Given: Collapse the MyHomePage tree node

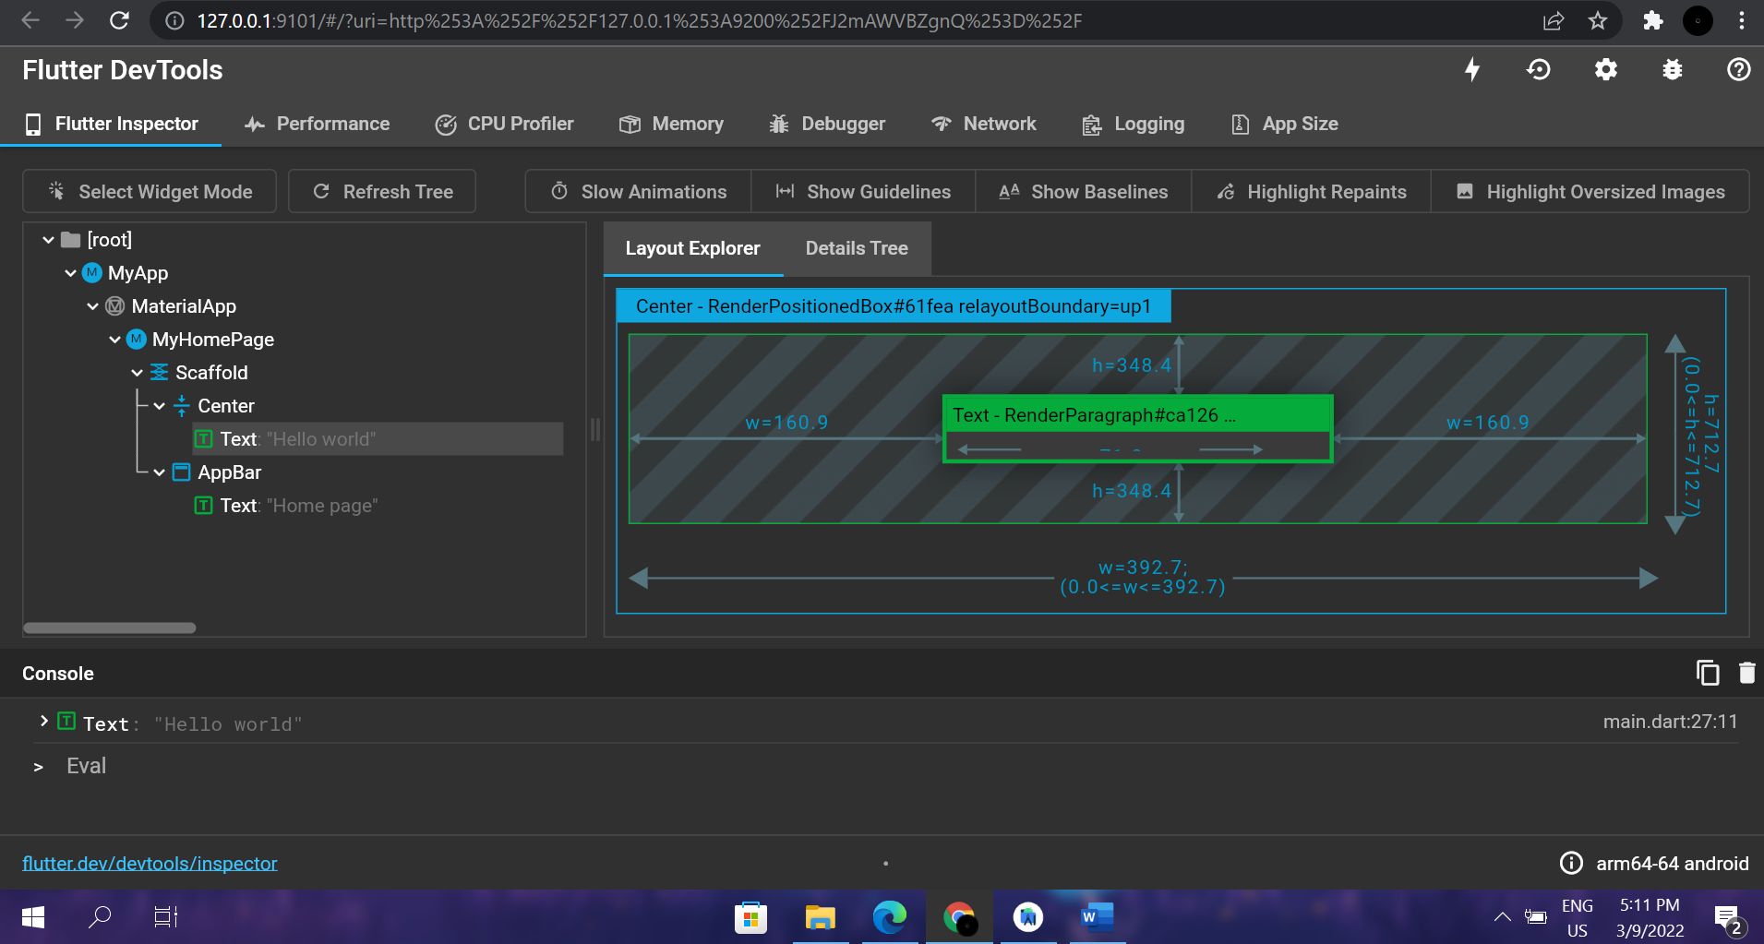Looking at the screenshot, I should point(114,340).
